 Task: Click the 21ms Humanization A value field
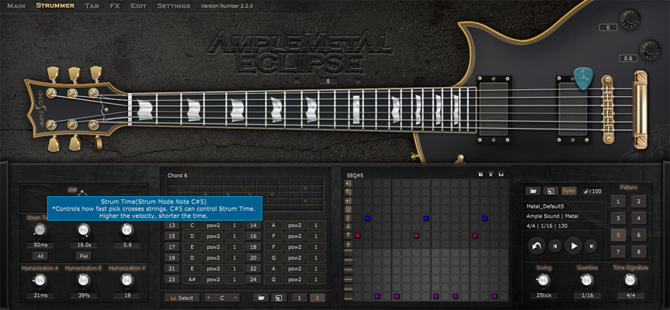point(40,295)
